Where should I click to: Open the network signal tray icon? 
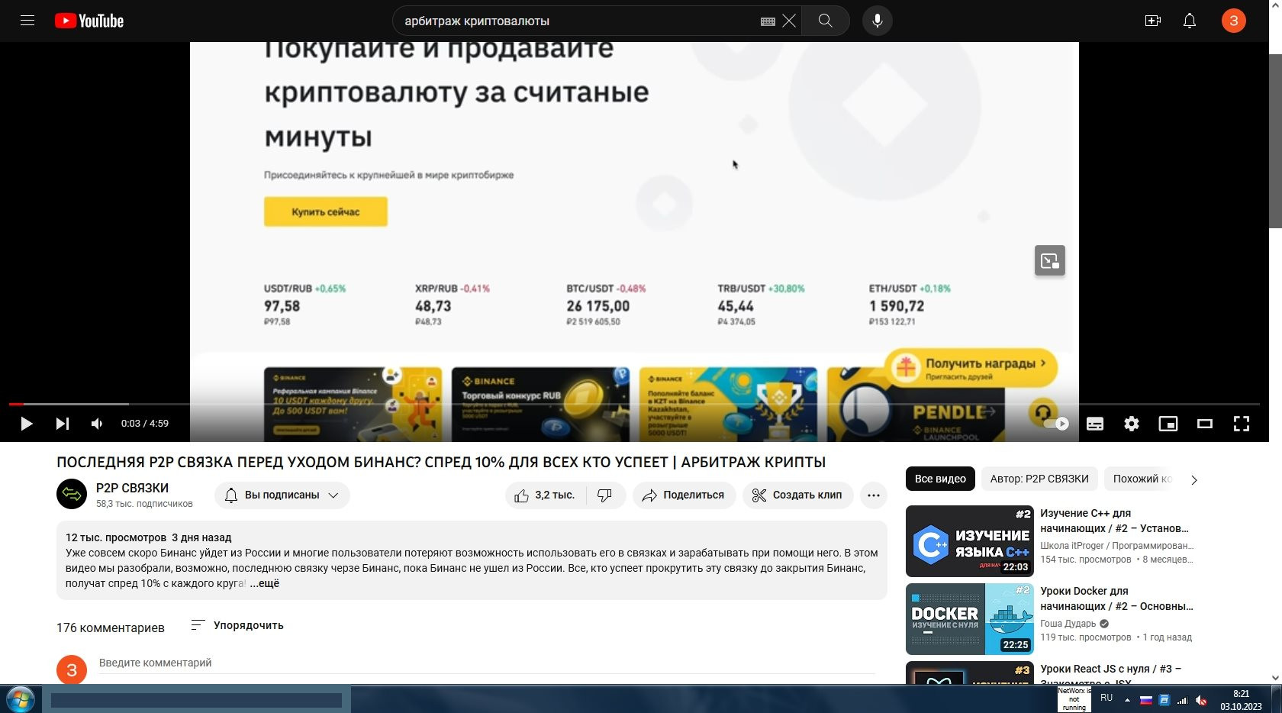tap(1183, 700)
